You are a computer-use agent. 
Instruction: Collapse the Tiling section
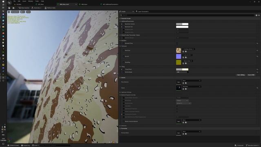(120, 67)
